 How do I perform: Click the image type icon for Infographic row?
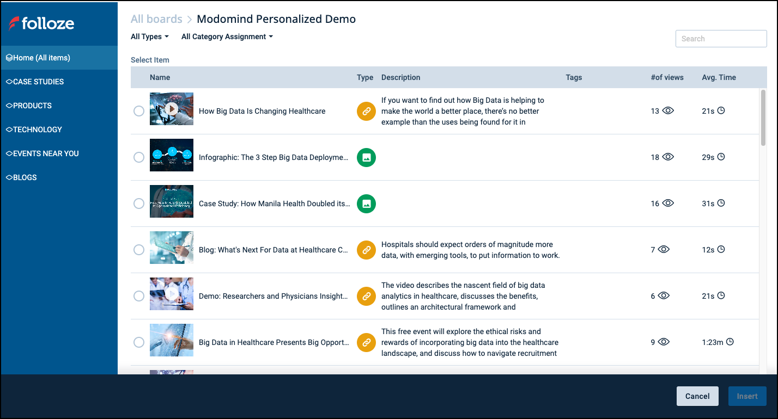366,157
